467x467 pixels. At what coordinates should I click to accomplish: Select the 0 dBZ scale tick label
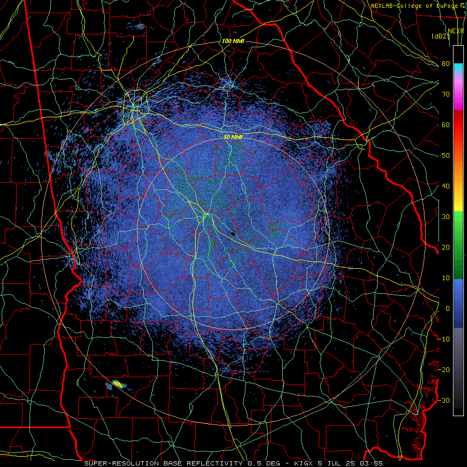(x=448, y=309)
